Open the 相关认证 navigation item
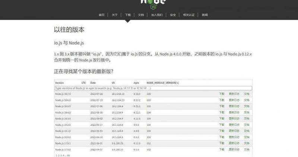This screenshot has width=298, height=157. tap(189, 15)
